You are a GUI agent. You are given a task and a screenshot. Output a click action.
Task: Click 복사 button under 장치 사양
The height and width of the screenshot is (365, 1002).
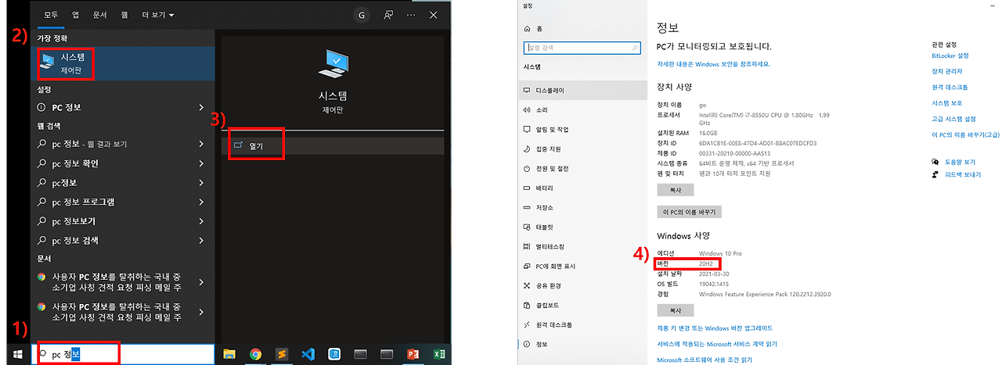coord(676,190)
